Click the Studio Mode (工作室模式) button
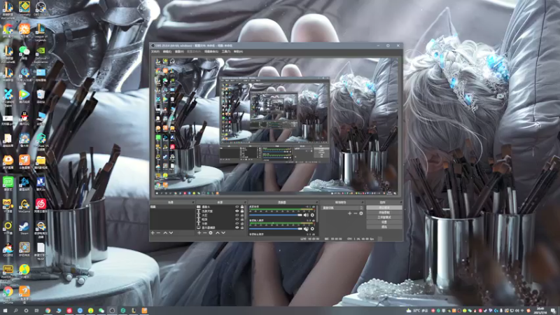Image resolution: width=560 pixels, height=315 pixels. (x=384, y=217)
